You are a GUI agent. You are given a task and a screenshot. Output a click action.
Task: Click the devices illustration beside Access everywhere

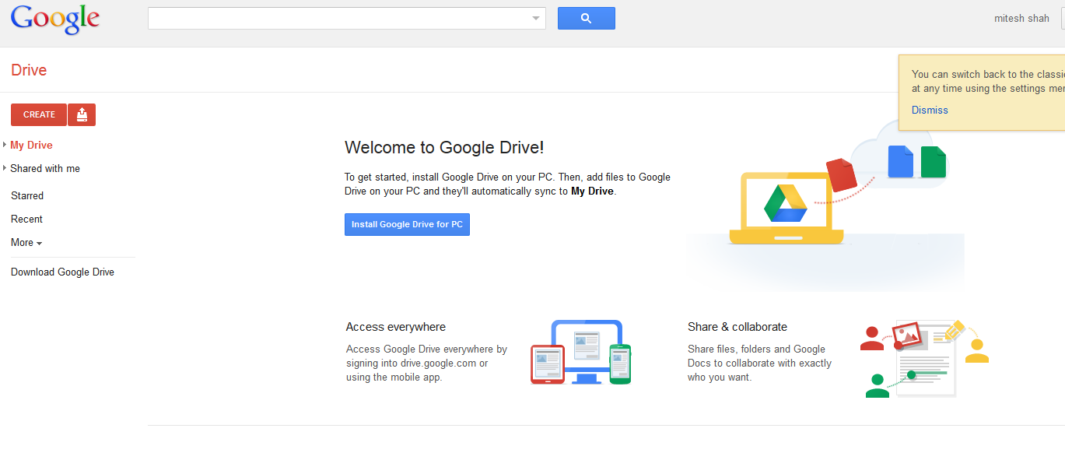pyautogui.click(x=581, y=352)
